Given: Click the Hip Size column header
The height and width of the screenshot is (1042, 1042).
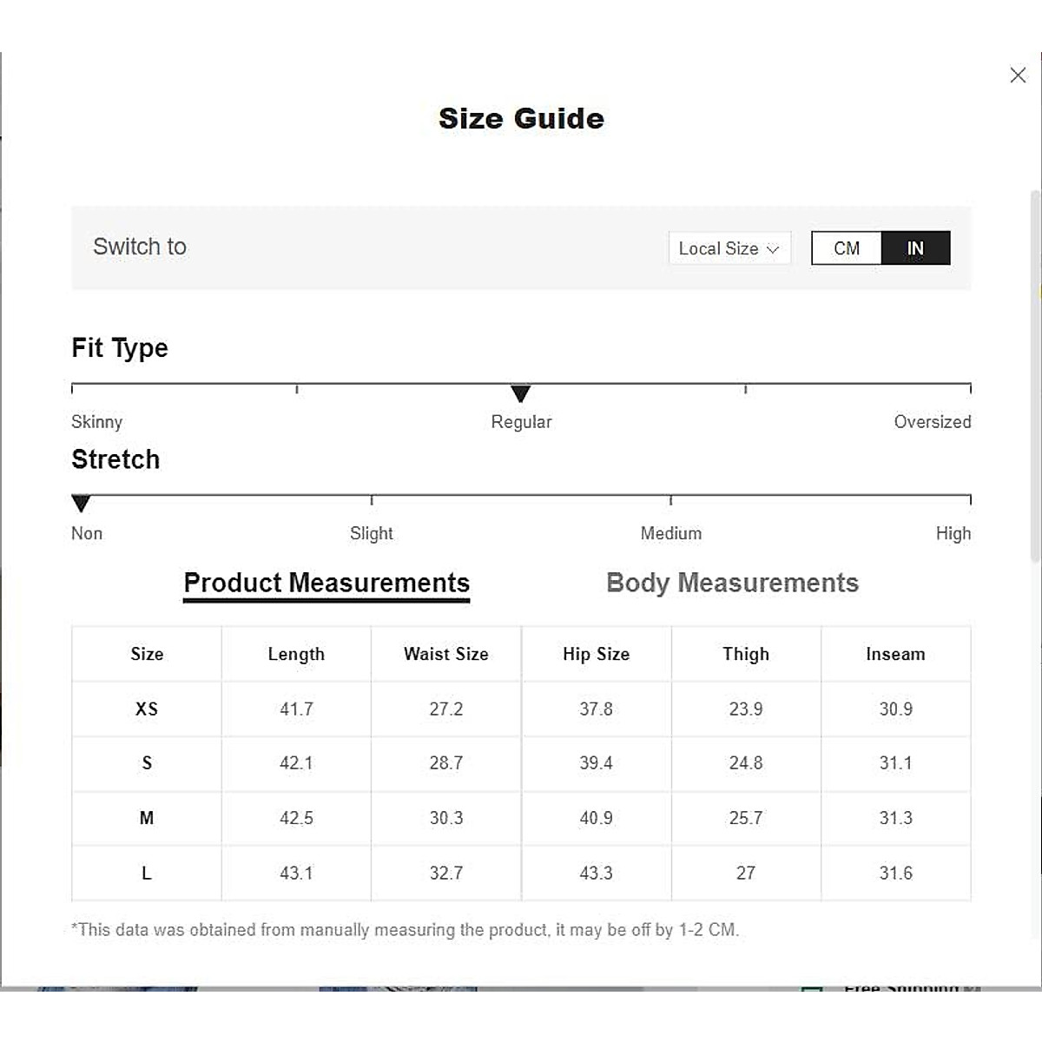Looking at the screenshot, I should click(x=596, y=654).
